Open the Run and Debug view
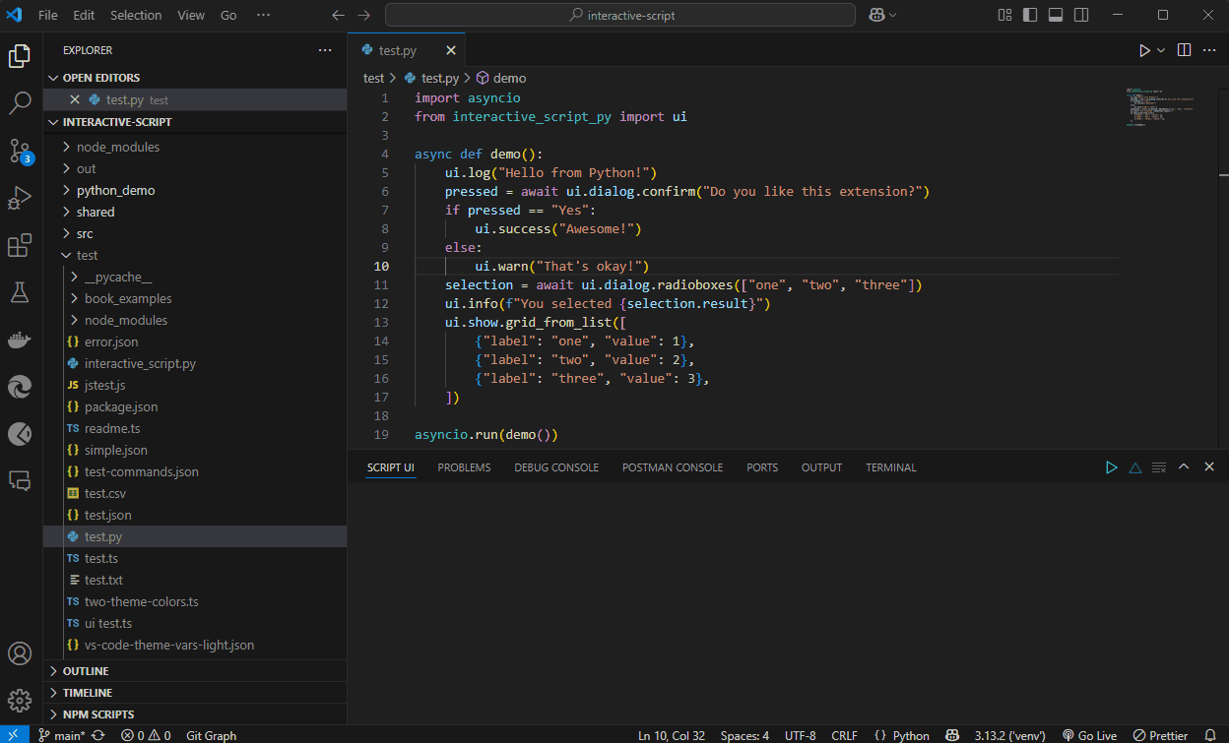Image resolution: width=1229 pixels, height=743 pixels. coord(20,198)
